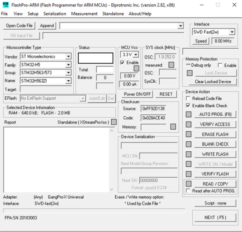Check Read after AUTO PROG. option

point(188,191)
